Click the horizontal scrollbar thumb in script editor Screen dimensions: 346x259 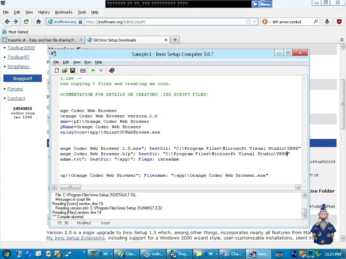tap(70, 187)
